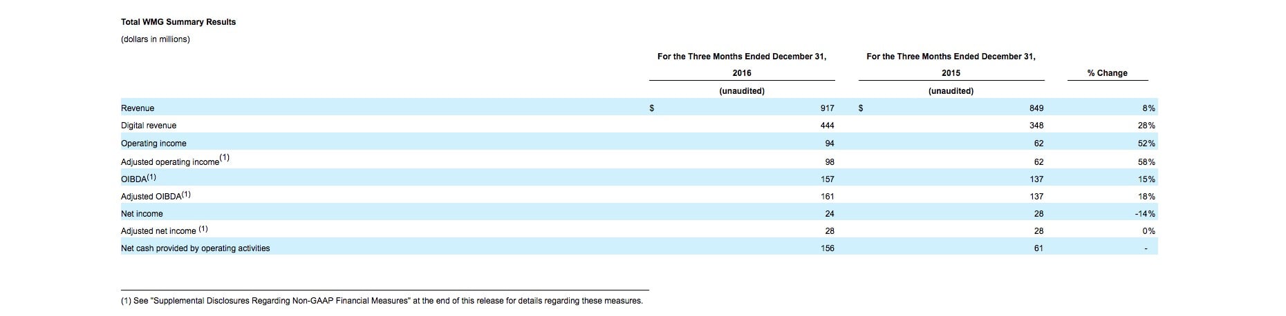Image resolution: width=1286 pixels, height=316 pixels.
Task: Click net cash 2016 value 156
Action: 827,248
